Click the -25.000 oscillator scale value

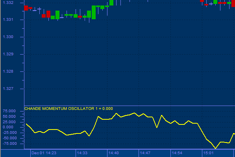click(x=10, y=133)
